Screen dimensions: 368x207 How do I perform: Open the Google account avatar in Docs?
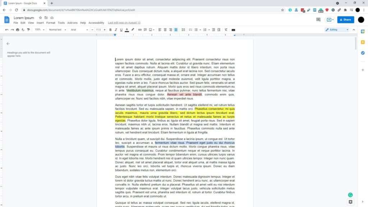(361, 20)
